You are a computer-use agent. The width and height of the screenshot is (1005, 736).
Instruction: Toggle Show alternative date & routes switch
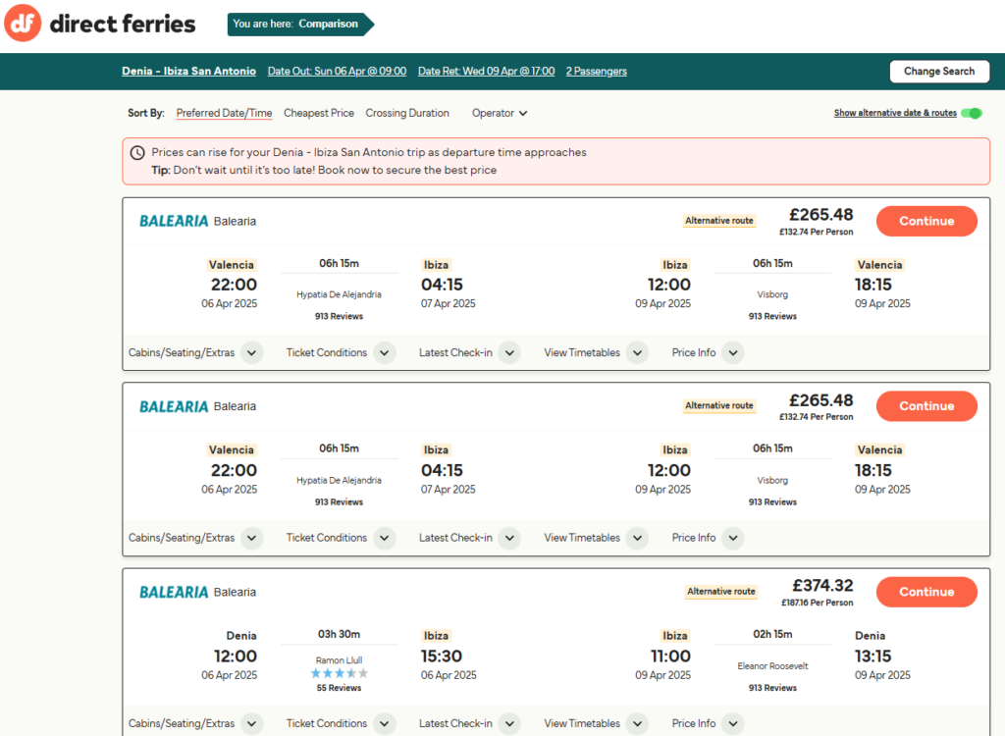[x=972, y=113]
